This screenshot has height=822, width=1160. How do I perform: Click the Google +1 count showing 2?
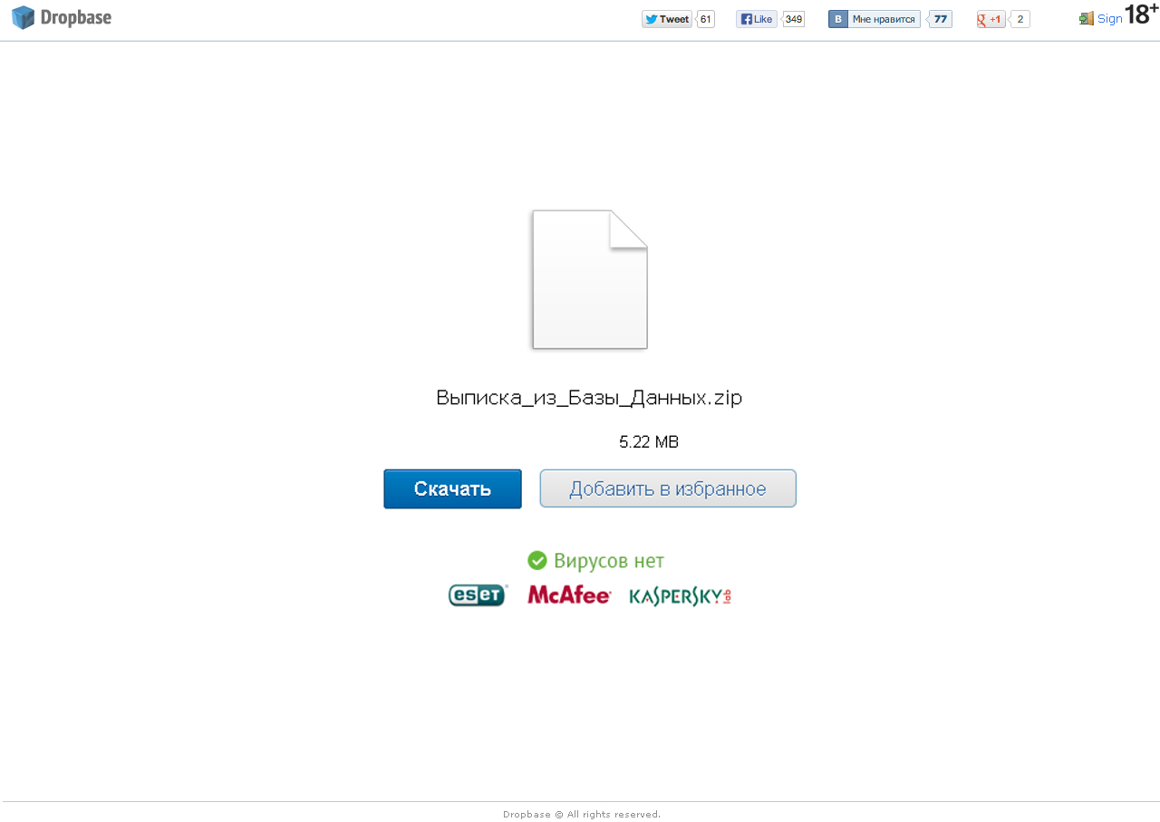point(1020,19)
